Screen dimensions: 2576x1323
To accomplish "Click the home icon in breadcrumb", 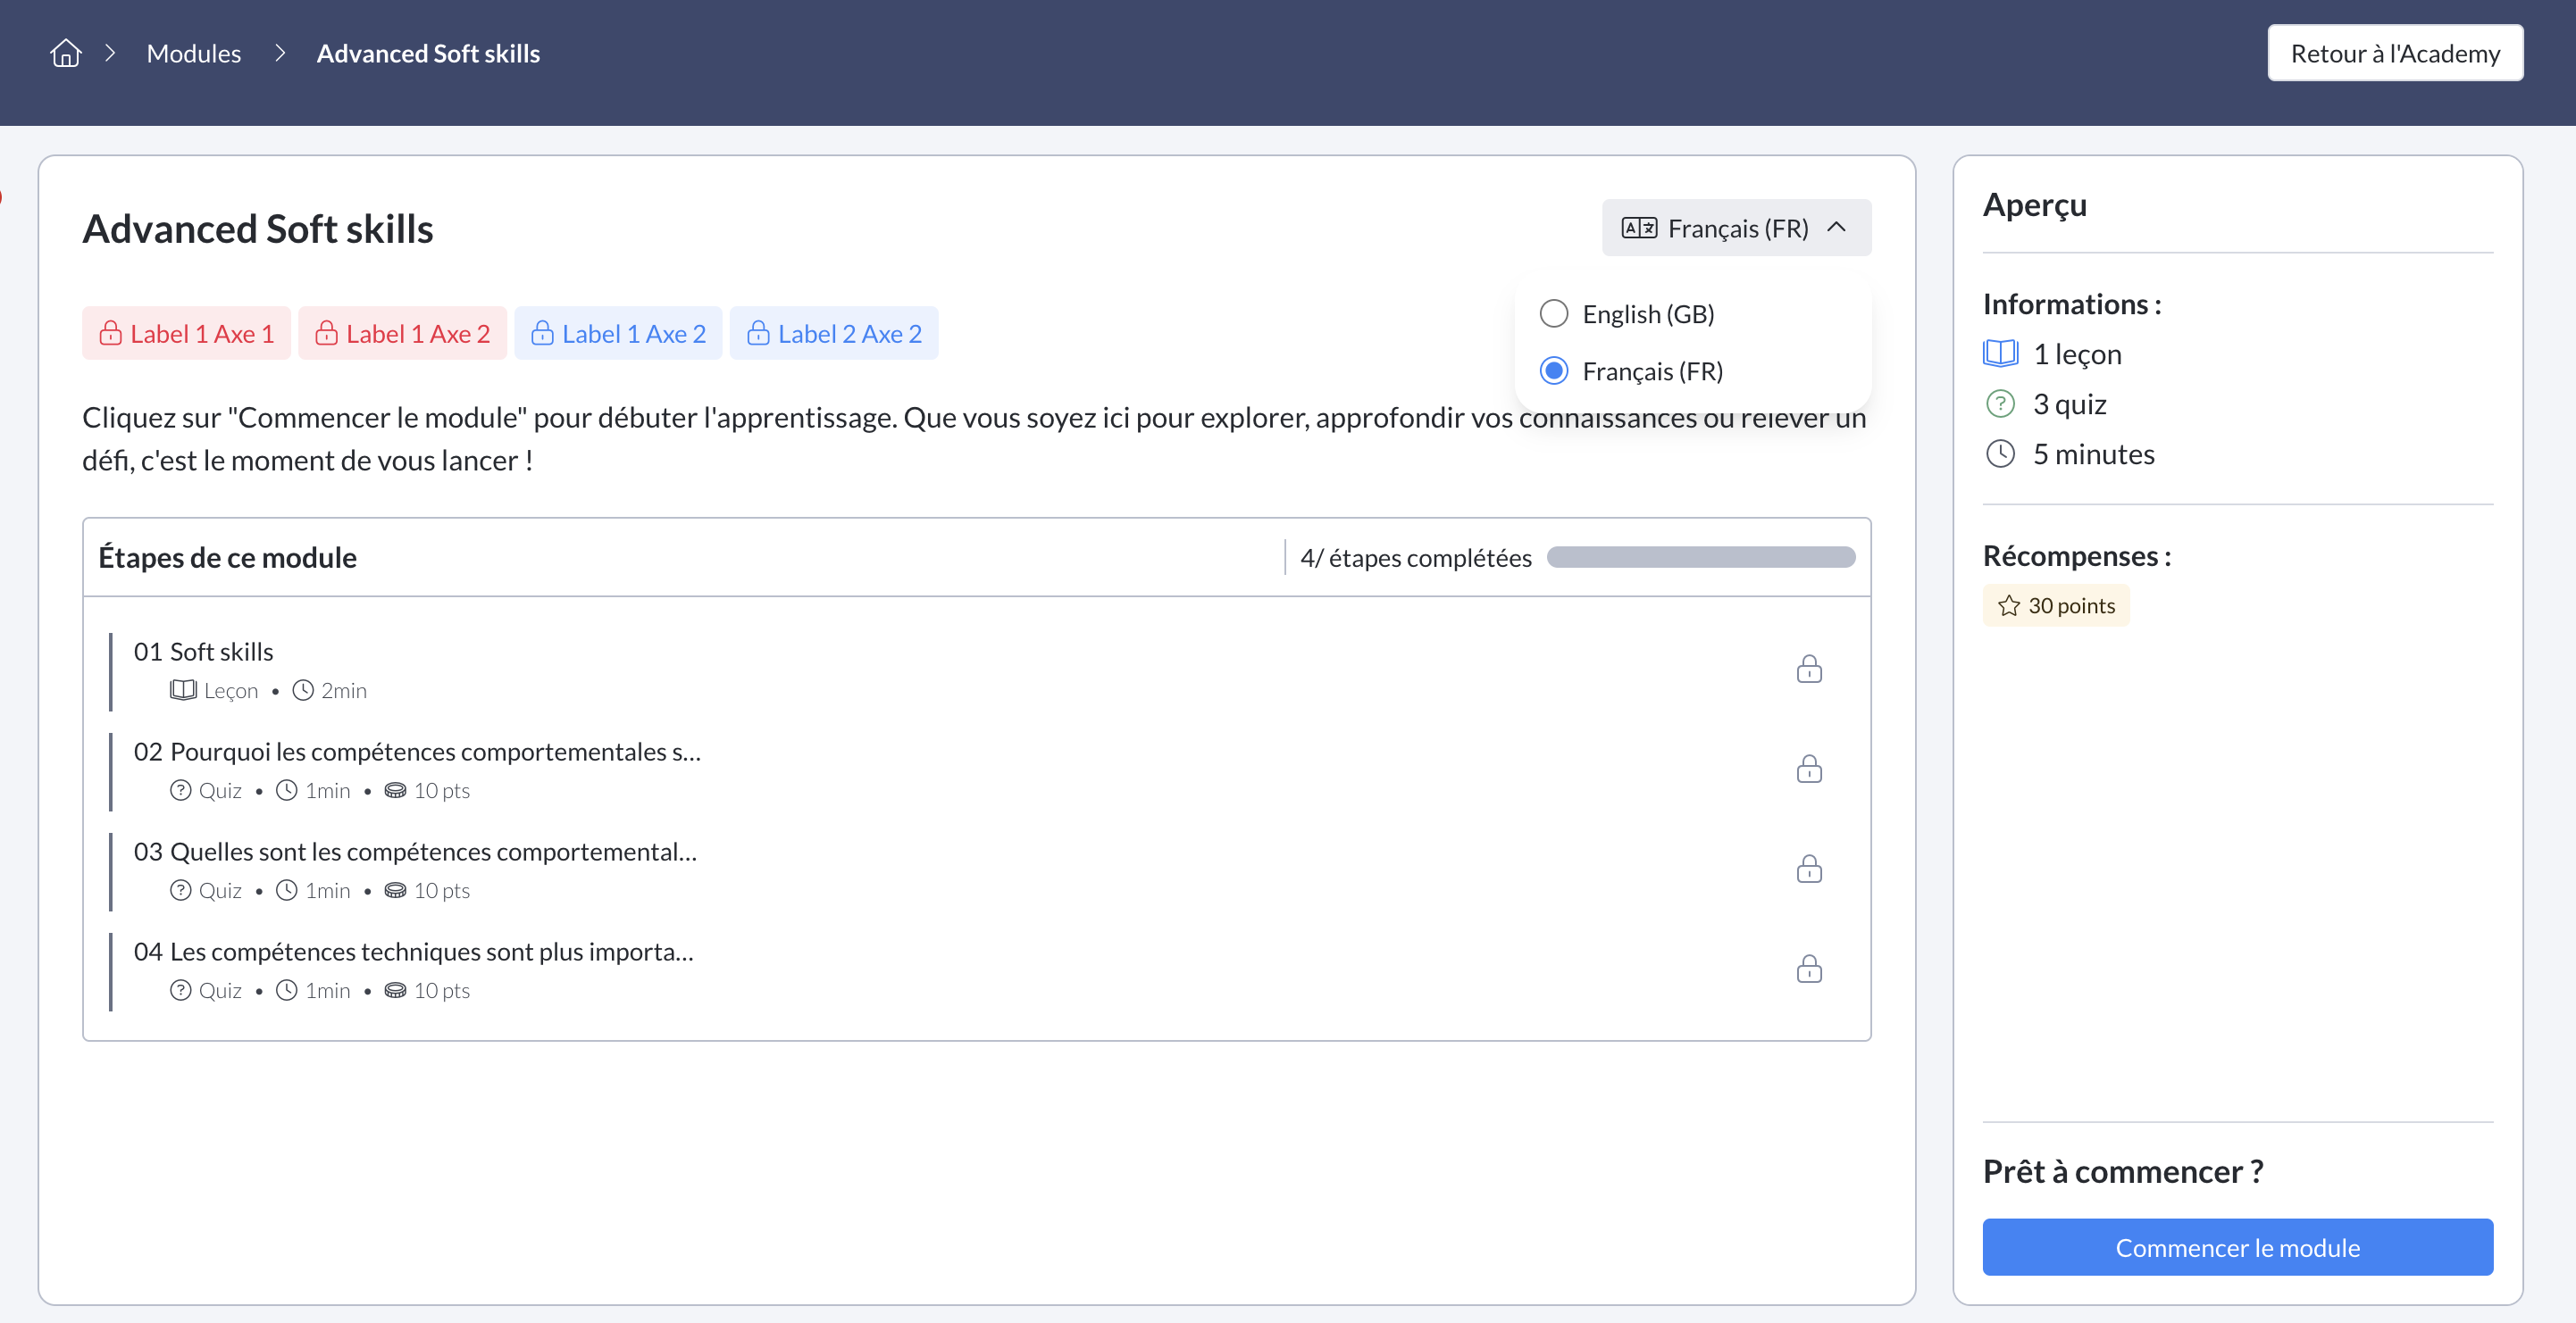I will 66,53.
